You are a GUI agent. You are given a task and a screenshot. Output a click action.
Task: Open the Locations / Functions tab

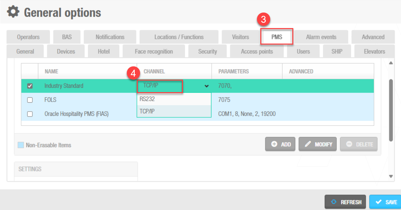(179, 37)
